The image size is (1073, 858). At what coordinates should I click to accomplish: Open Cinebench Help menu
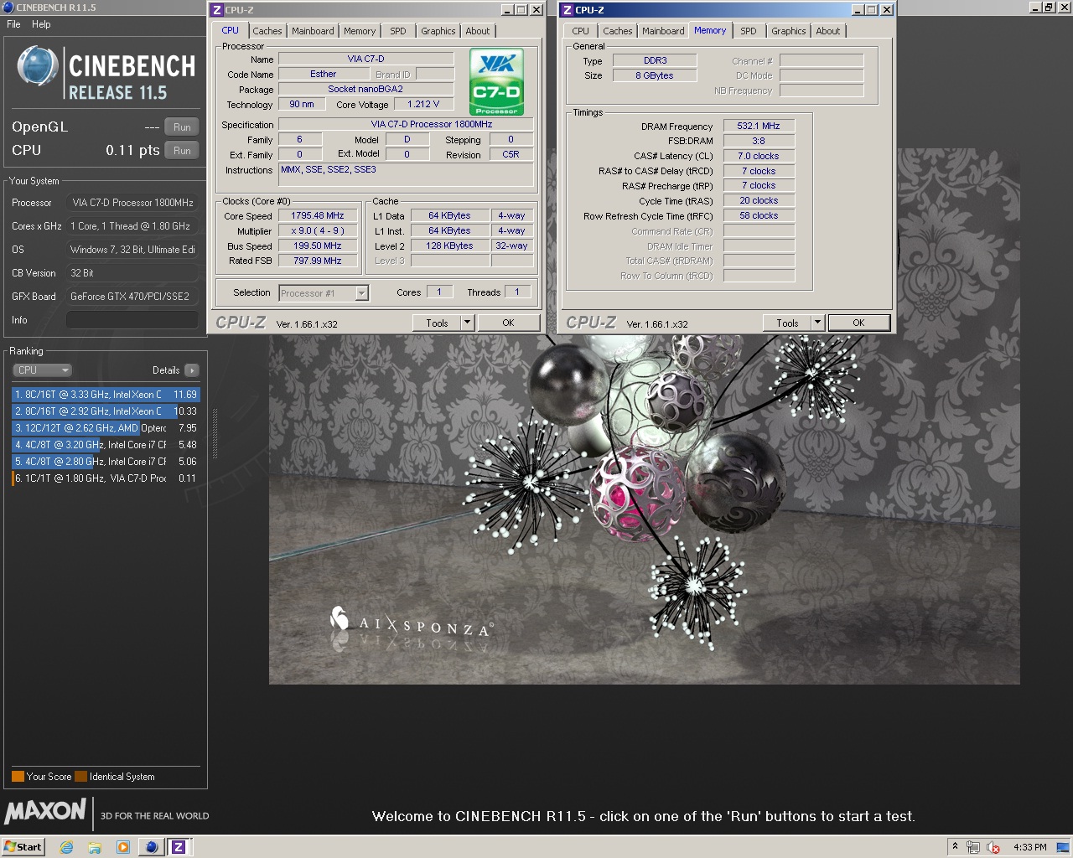point(41,24)
